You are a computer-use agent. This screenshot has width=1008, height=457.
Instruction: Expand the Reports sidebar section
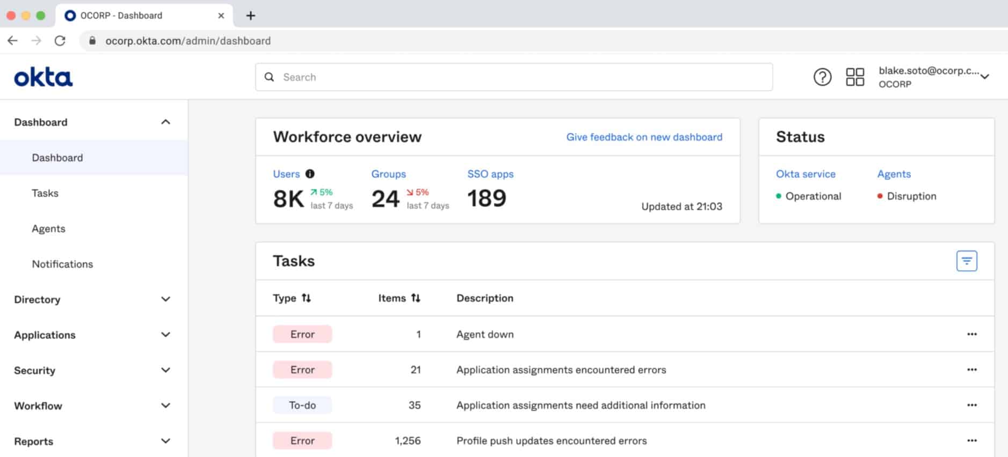[165, 441]
